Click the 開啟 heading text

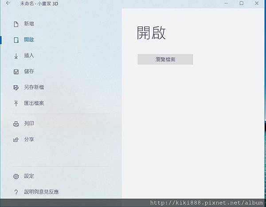click(151, 33)
